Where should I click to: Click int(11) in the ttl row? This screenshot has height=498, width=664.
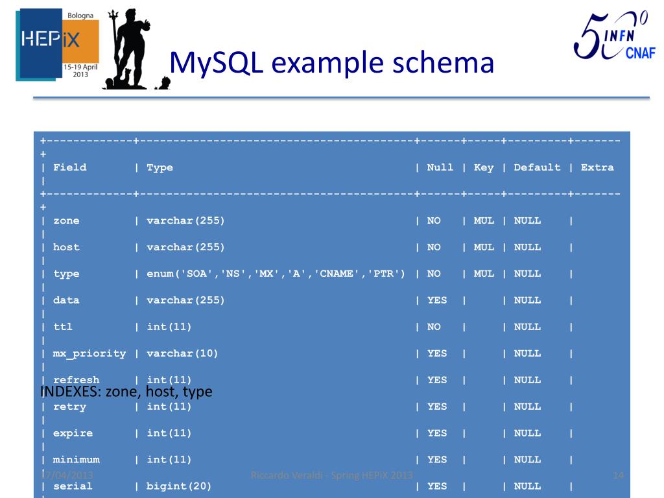click(x=169, y=327)
